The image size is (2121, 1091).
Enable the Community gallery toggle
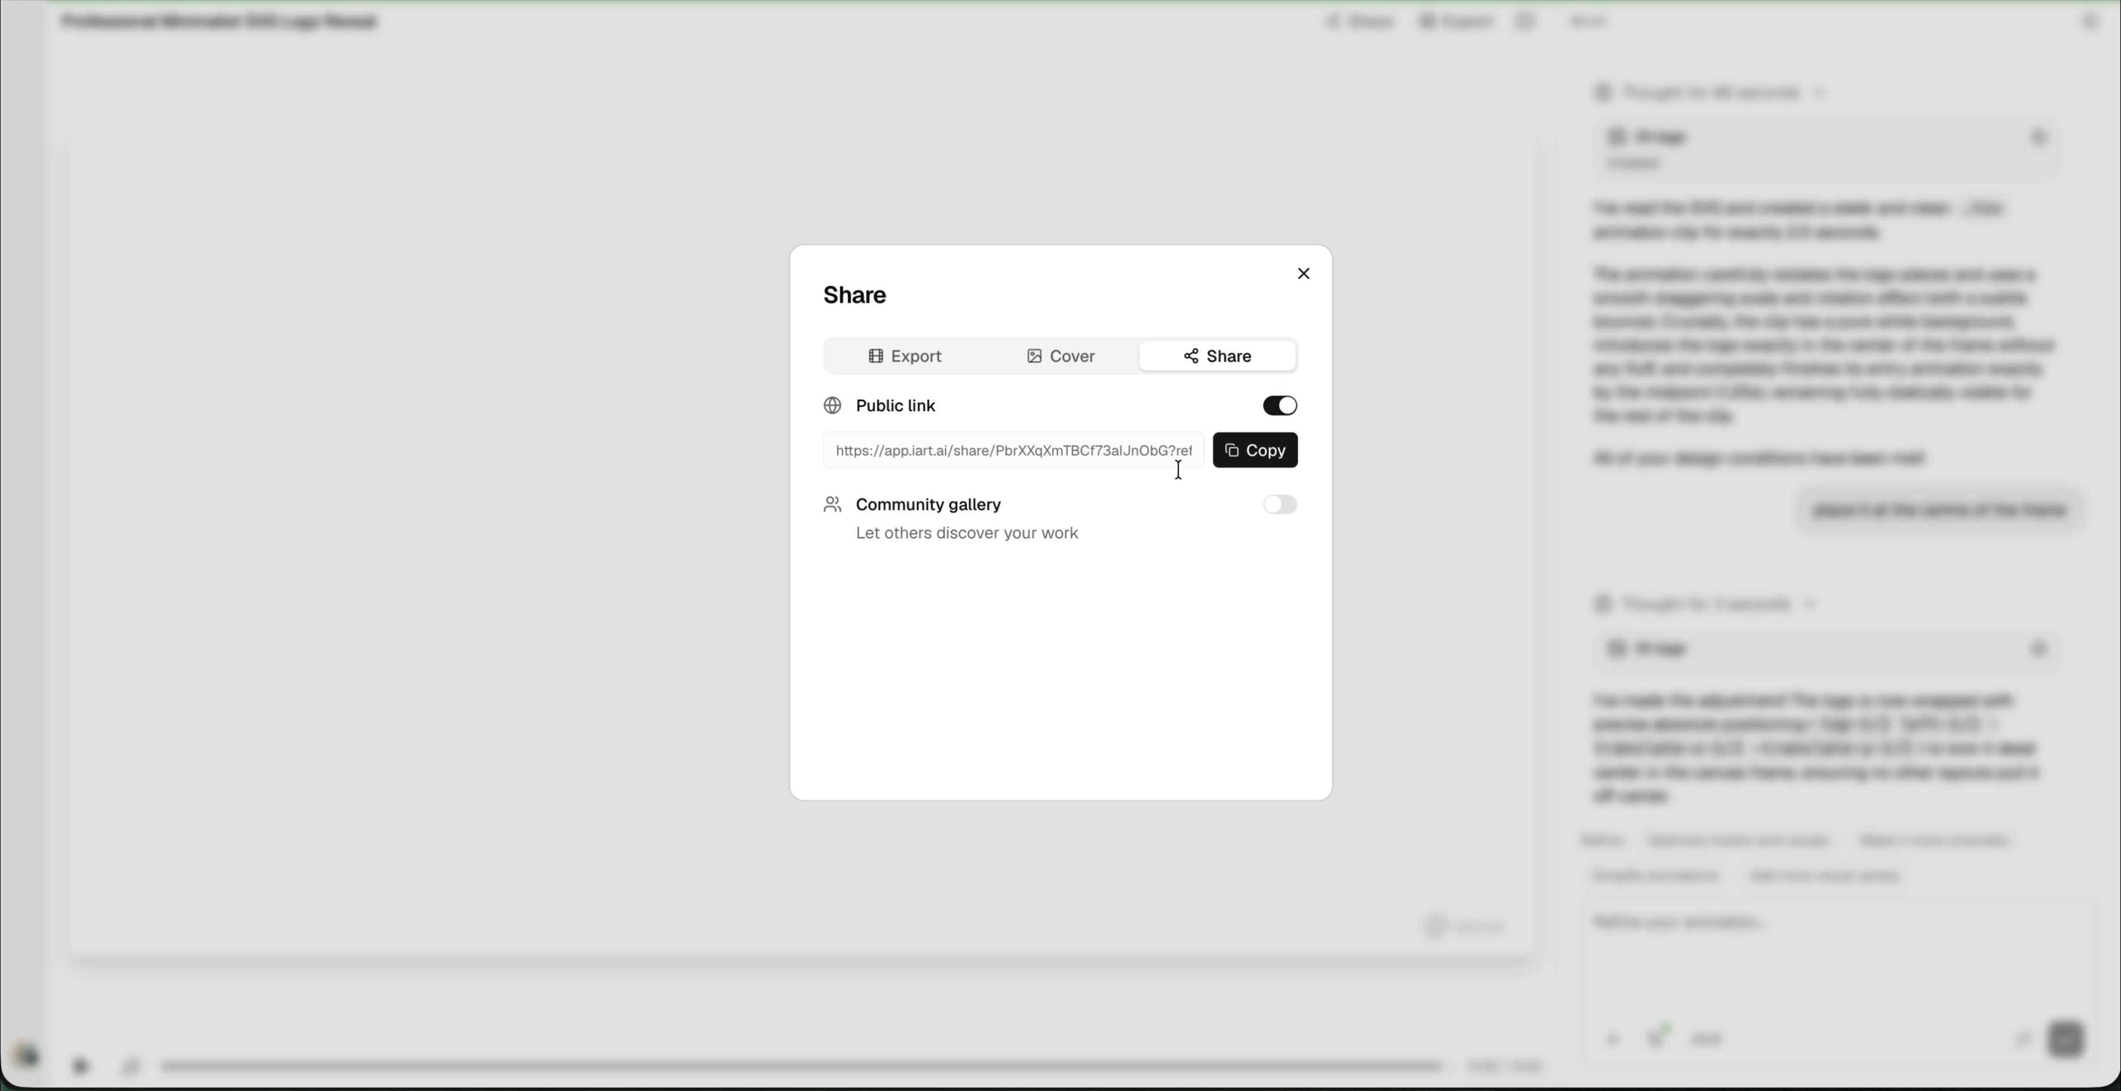(x=1280, y=504)
